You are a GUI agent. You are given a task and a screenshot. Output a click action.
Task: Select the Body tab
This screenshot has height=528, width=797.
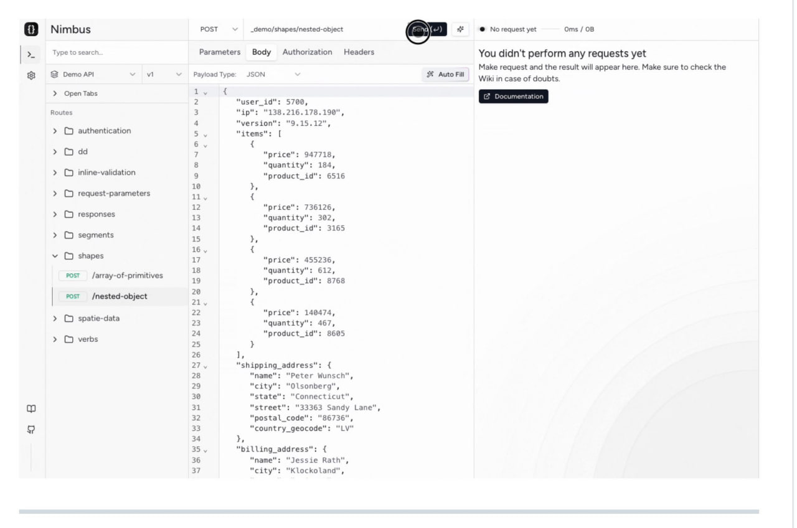pyautogui.click(x=262, y=52)
